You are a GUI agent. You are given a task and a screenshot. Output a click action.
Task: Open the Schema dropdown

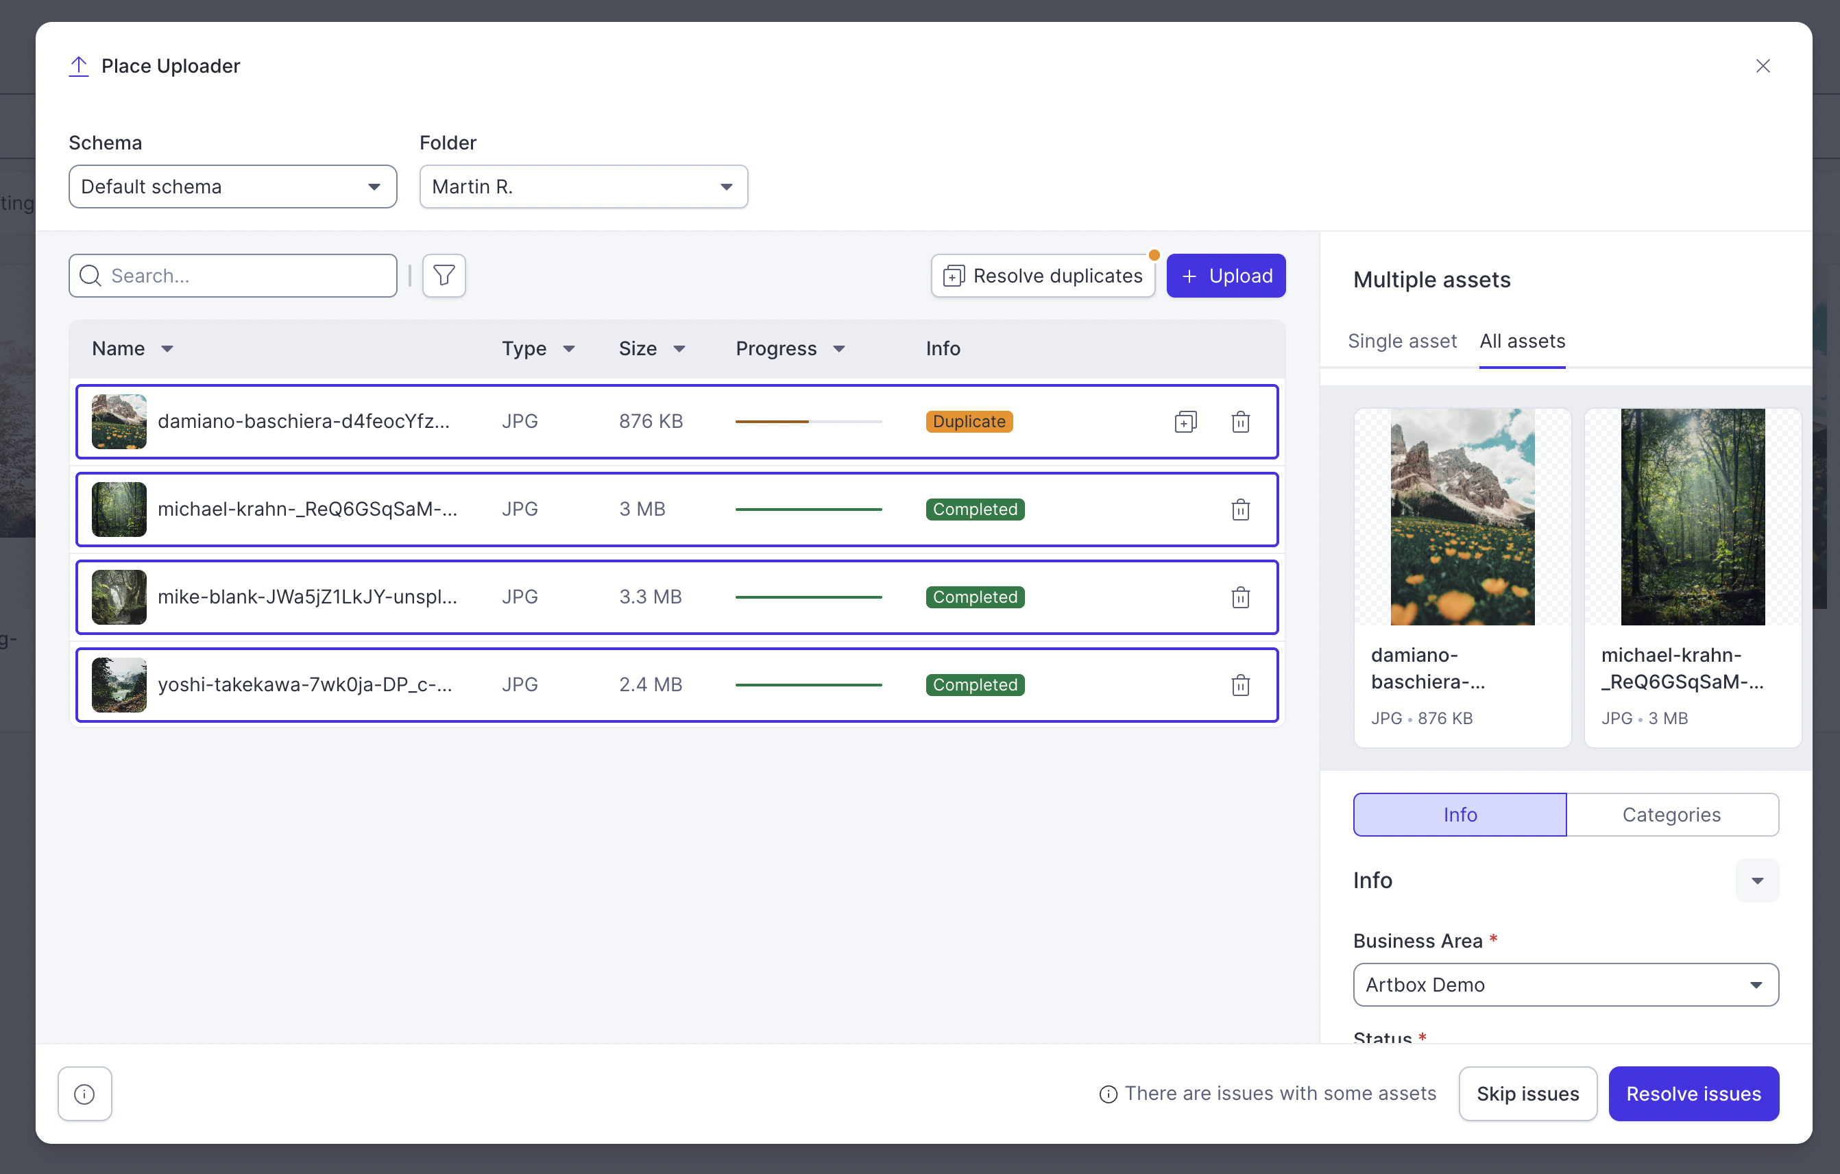[x=233, y=187]
